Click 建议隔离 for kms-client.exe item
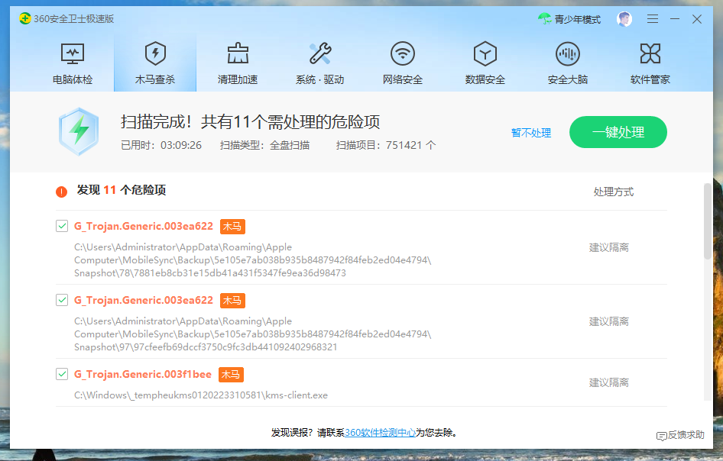This screenshot has height=461, width=723. click(608, 382)
